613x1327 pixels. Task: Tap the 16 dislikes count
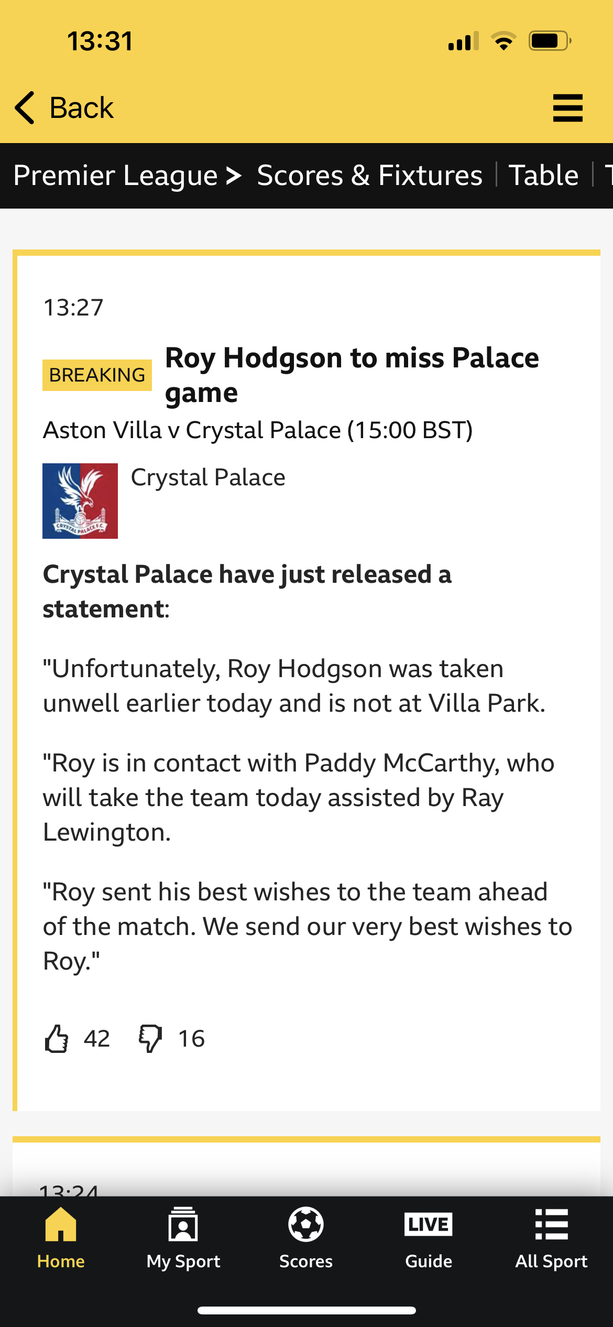(x=191, y=1039)
